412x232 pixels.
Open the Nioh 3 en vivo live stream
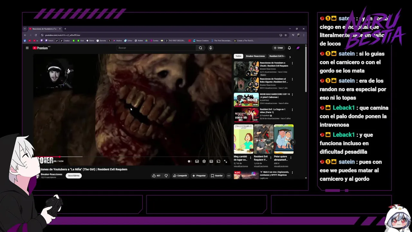point(246,175)
